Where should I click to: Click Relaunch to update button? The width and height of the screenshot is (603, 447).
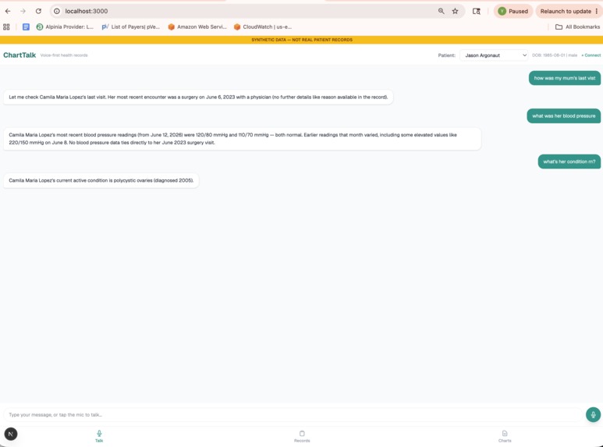(566, 11)
